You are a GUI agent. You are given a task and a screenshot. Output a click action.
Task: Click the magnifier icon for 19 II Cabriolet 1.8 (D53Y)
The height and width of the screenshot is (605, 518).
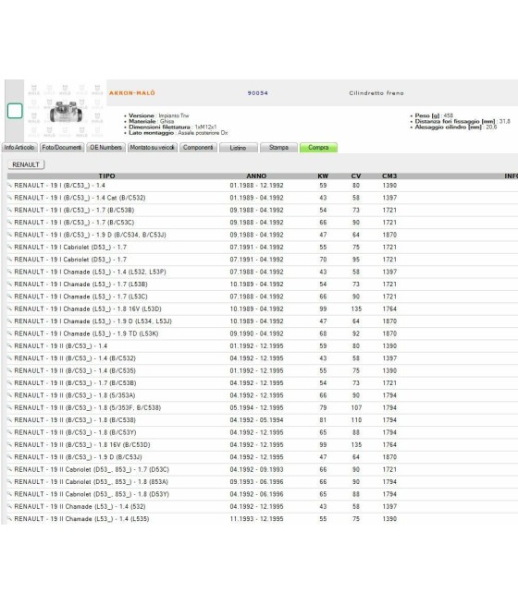[x=10, y=494]
